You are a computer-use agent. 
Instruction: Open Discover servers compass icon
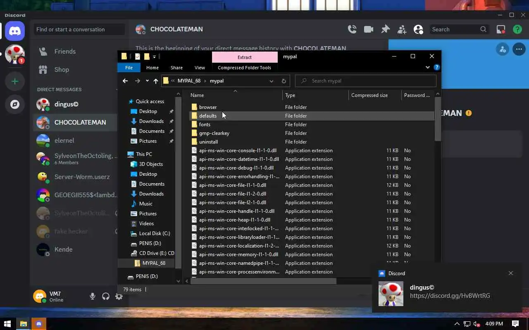[15, 104]
